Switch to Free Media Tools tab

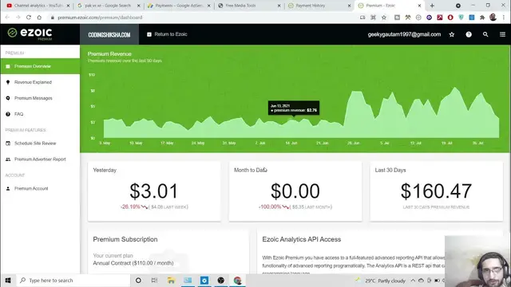(249, 6)
